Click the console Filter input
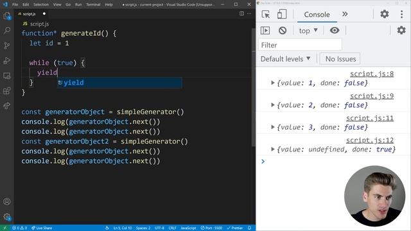 pos(300,45)
